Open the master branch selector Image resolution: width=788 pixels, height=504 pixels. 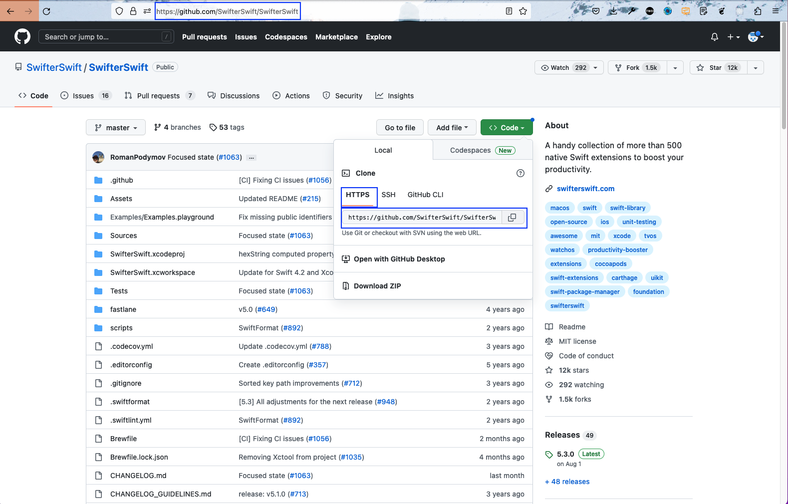pyautogui.click(x=116, y=127)
